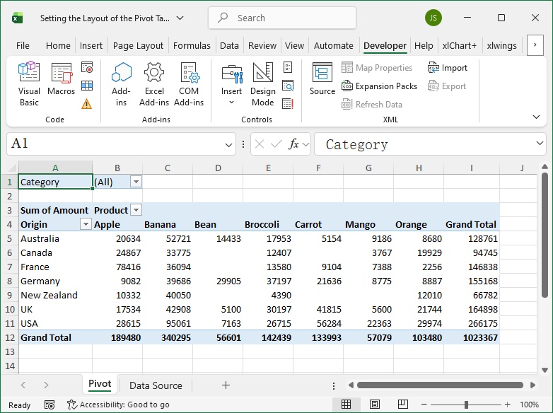This screenshot has height=413, width=553.
Task: Toggle Use Relative References icon
Action: point(87,86)
